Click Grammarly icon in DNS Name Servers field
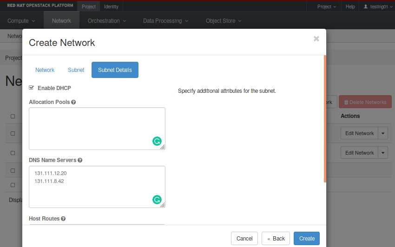The width and height of the screenshot is (395, 247). (157, 200)
